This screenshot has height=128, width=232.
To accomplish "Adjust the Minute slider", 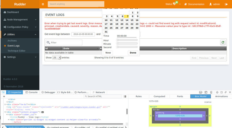I will (127, 43).
